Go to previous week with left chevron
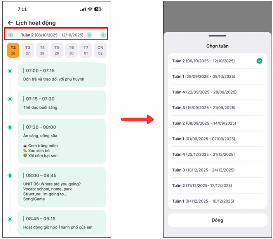 pyautogui.click(x=10, y=35)
